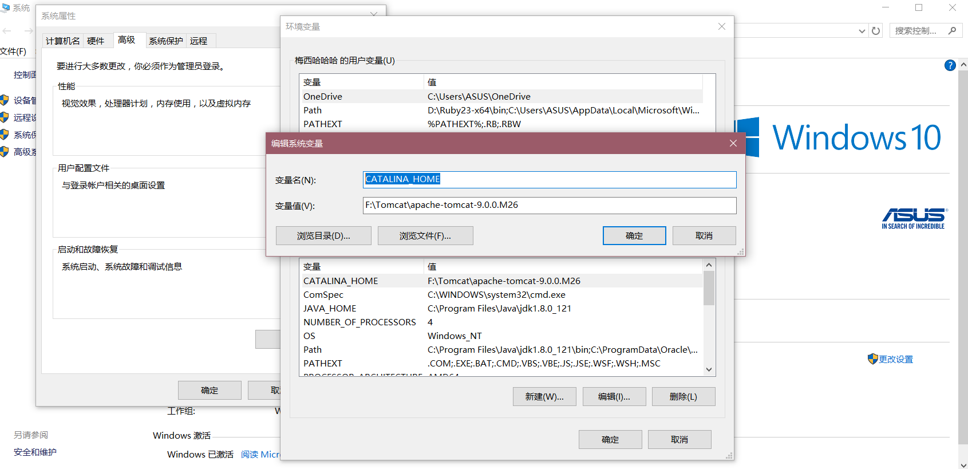Click the 变量名 input field
Screen dimensions: 968x469
550,179
